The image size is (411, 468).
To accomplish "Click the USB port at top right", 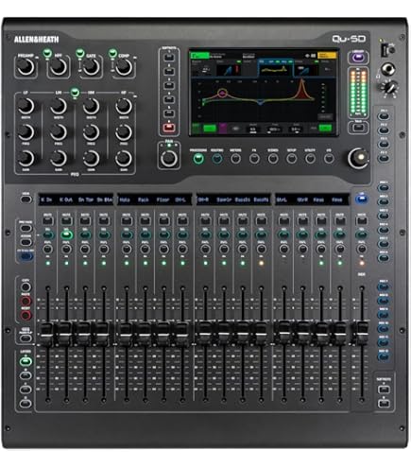I will coord(385,50).
